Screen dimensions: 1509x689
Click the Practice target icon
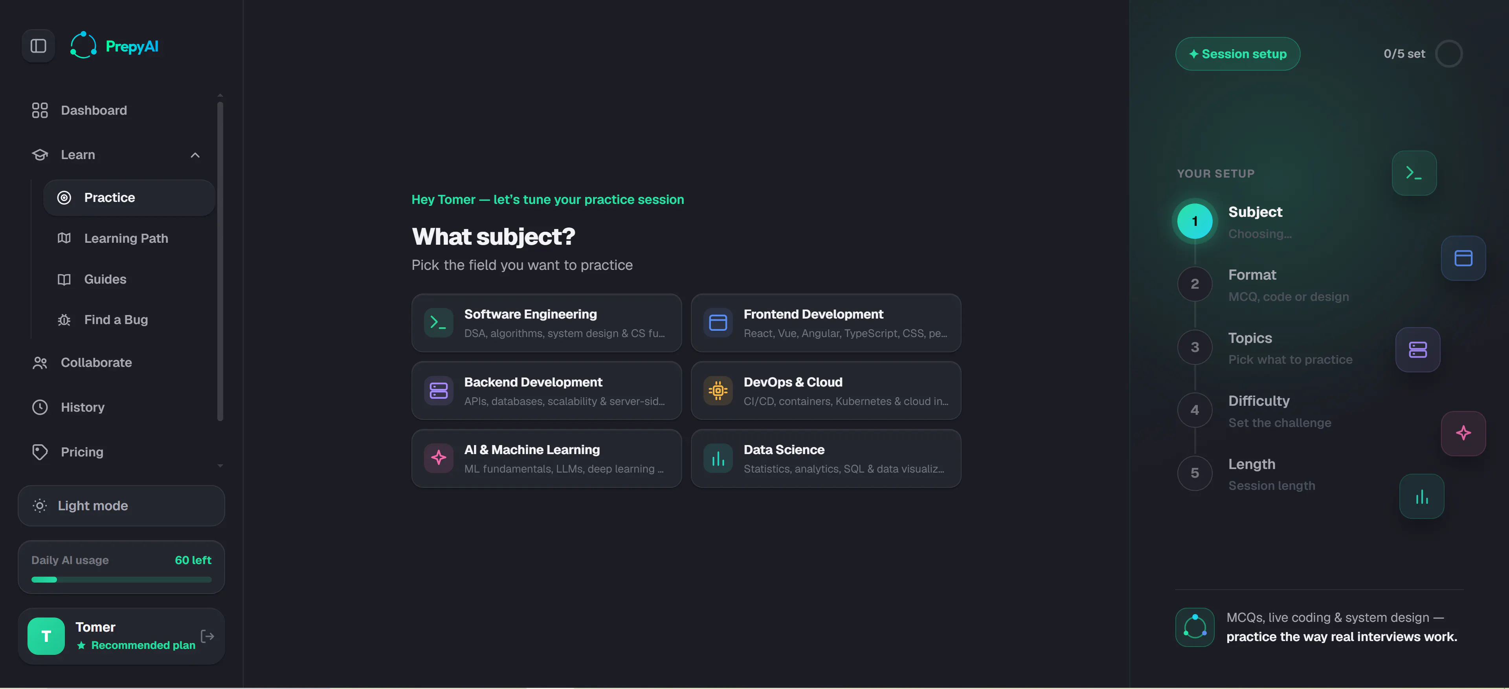(64, 198)
